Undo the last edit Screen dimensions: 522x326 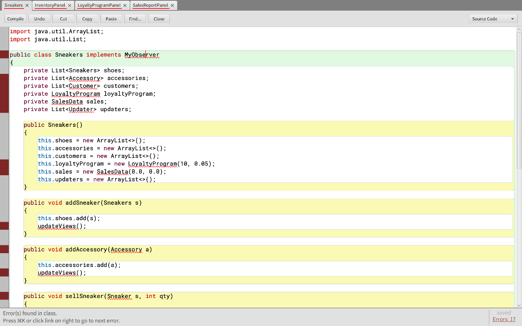39,18
